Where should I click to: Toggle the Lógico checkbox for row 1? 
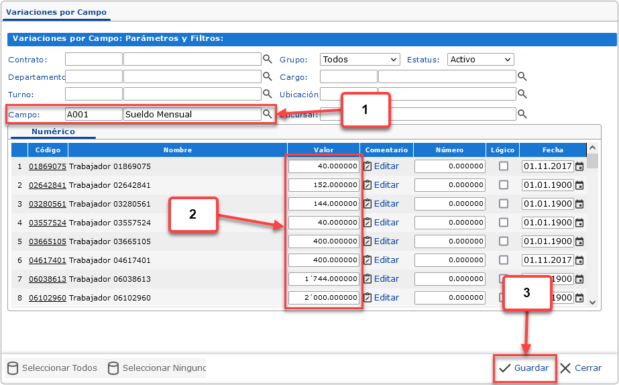pyautogui.click(x=504, y=166)
